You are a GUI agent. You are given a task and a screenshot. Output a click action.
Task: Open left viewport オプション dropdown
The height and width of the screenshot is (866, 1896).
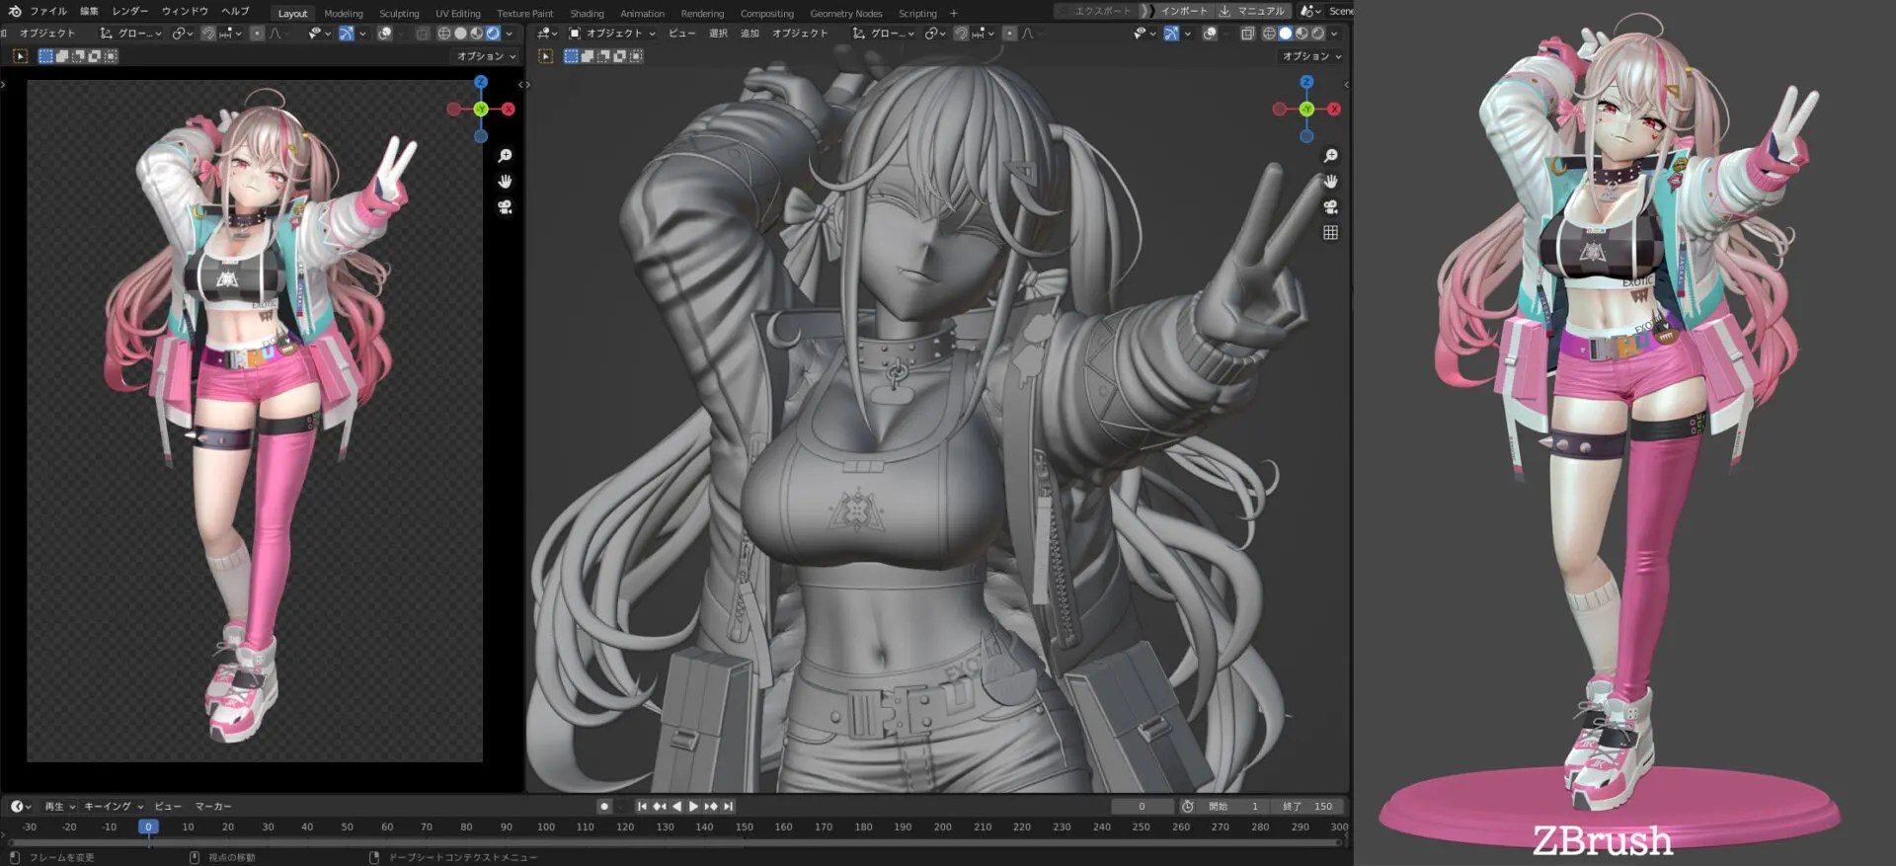coord(486,56)
